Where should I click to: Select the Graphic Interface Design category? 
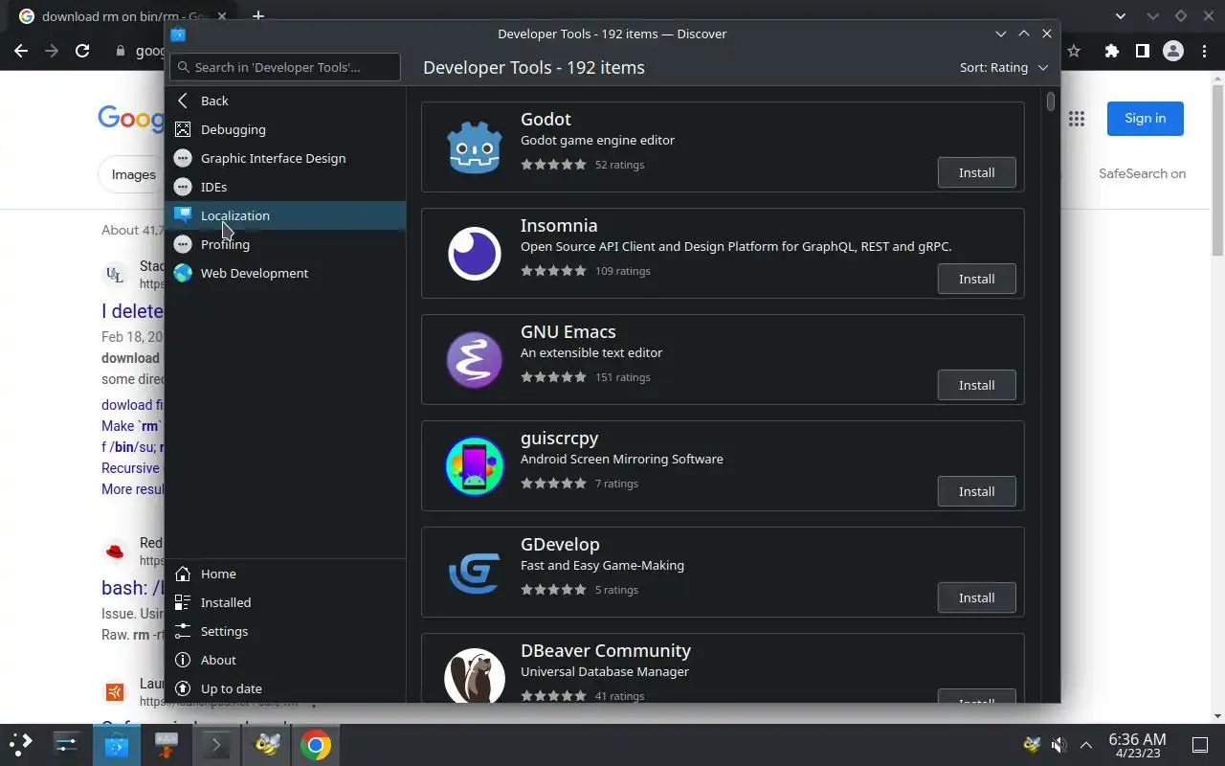[x=285, y=158]
